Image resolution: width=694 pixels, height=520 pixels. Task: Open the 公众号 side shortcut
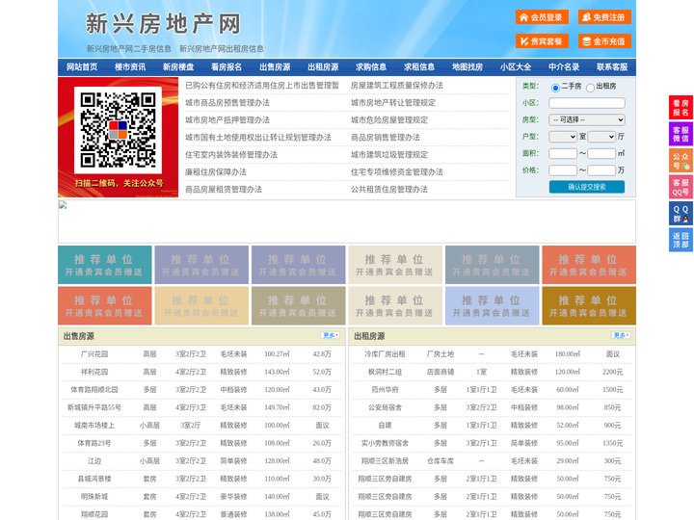tap(681, 161)
